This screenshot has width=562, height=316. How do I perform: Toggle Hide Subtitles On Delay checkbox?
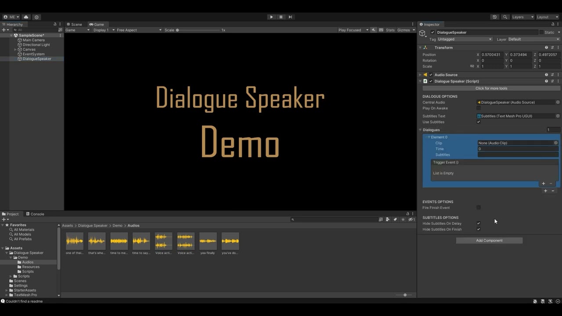[x=479, y=224]
